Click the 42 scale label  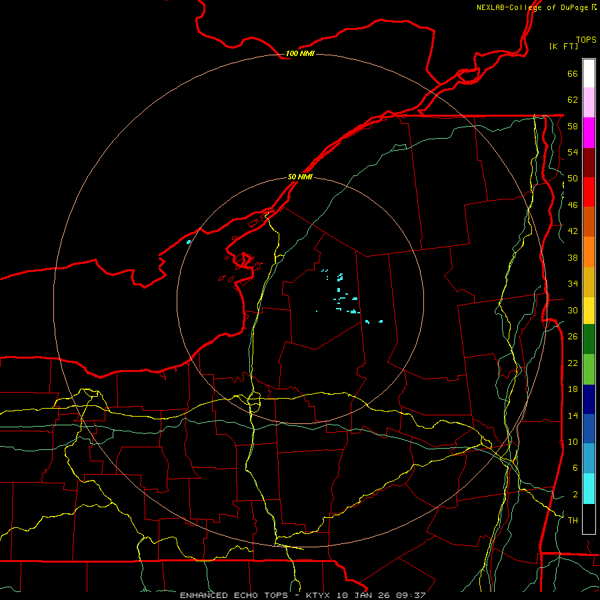(573, 231)
